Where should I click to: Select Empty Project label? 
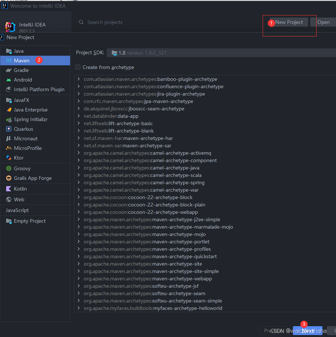(29, 221)
